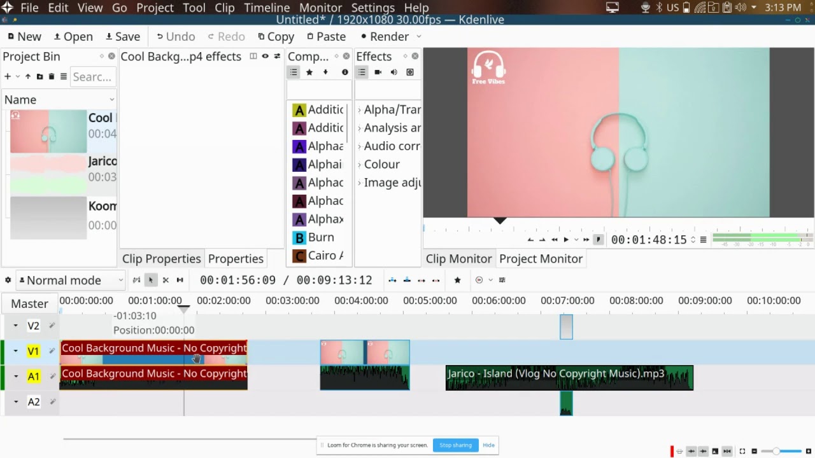Fast forward the monitor playback

586,240
